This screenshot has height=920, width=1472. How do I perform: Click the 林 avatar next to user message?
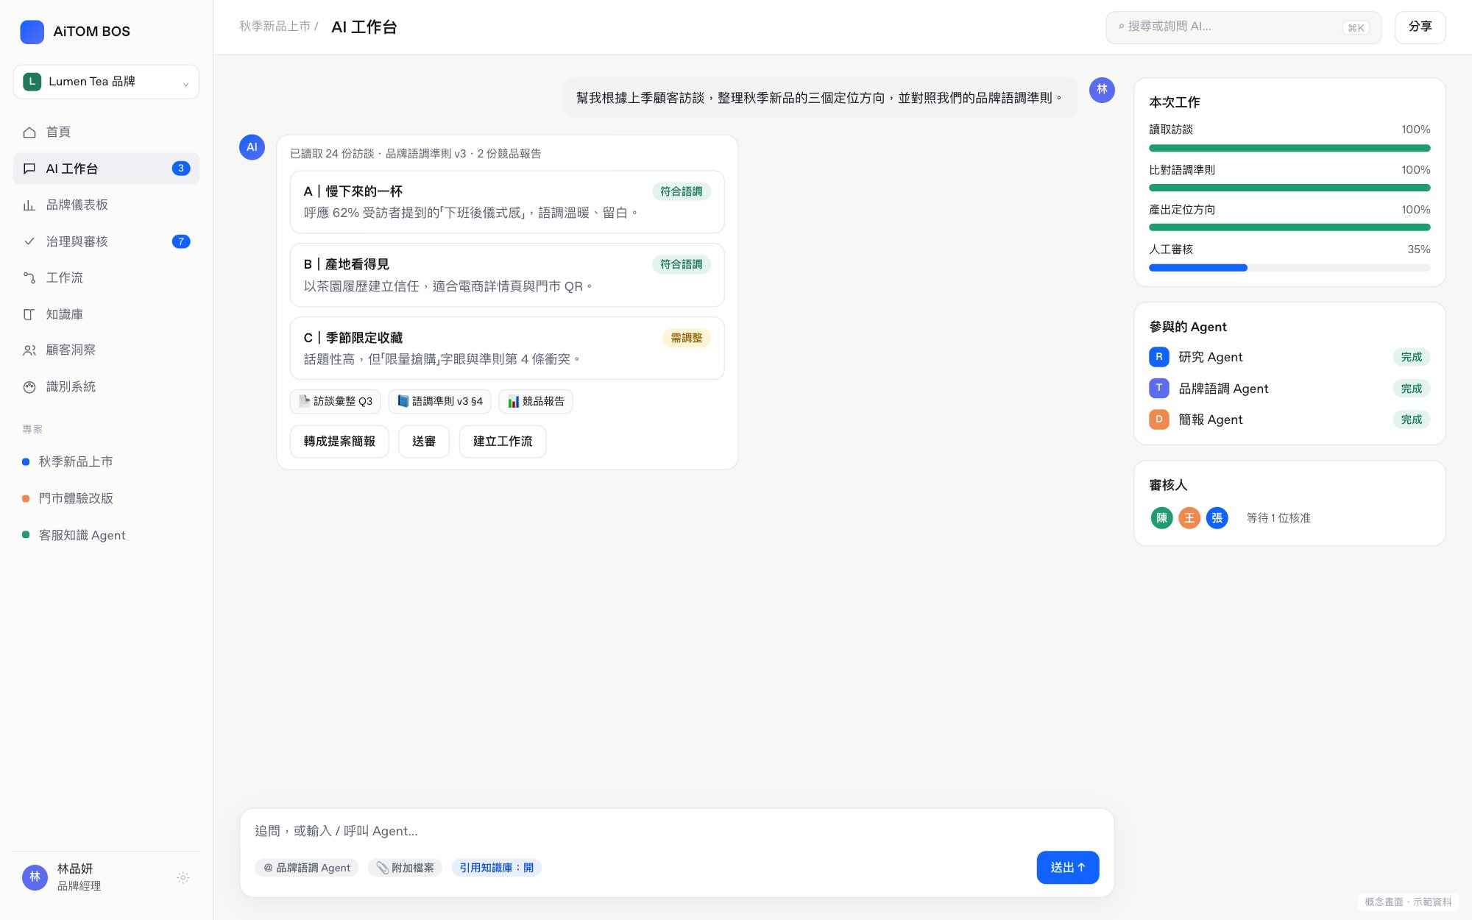coord(1102,90)
